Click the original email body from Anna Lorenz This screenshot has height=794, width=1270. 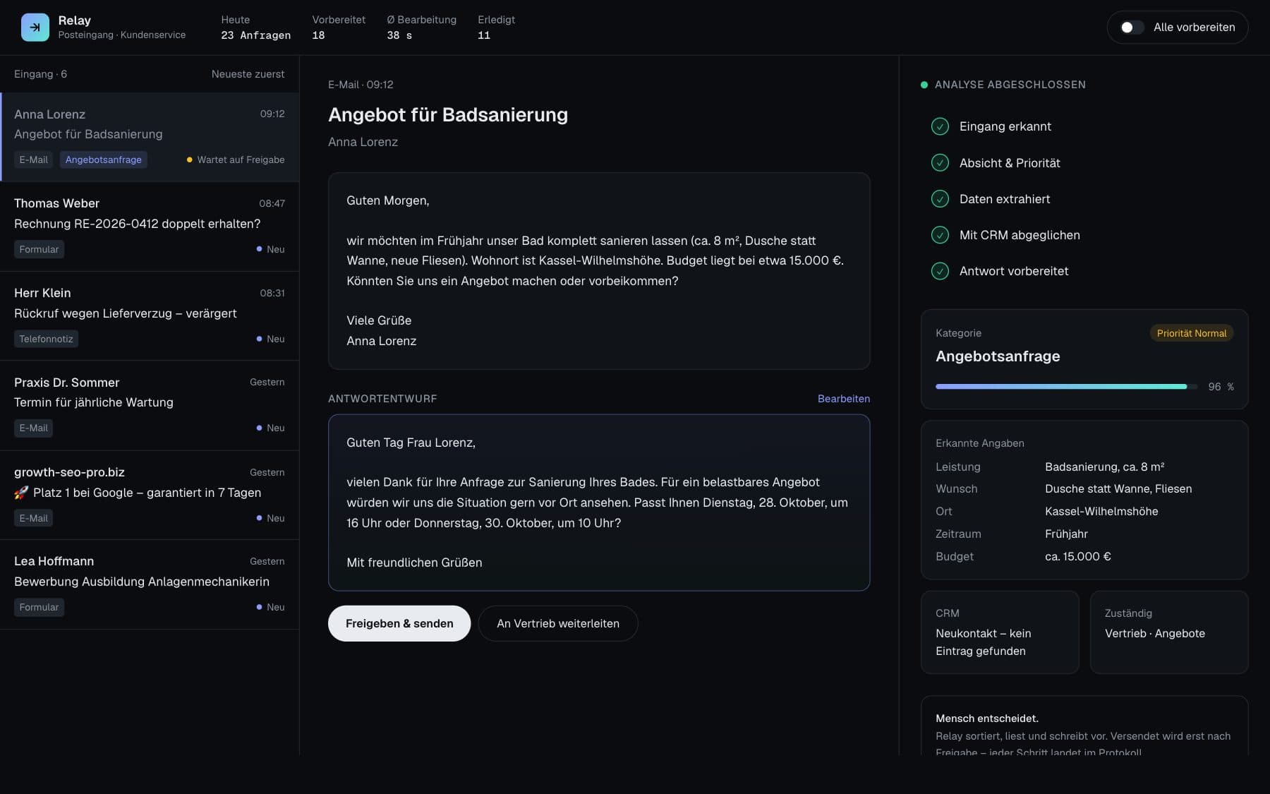tap(599, 271)
